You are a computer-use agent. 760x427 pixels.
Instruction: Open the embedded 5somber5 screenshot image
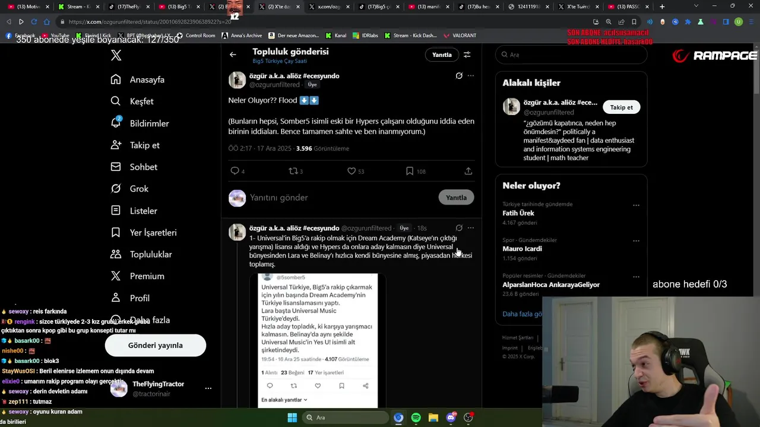[318, 340]
